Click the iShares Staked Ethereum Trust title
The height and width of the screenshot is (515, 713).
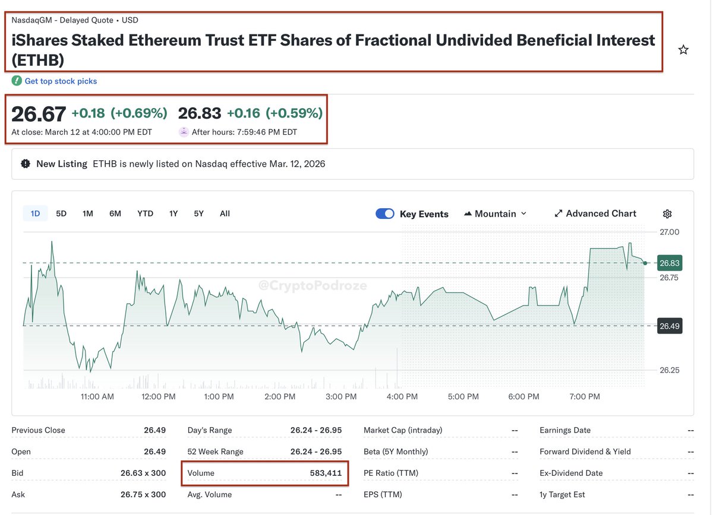pyautogui.click(x=333, y=50)
